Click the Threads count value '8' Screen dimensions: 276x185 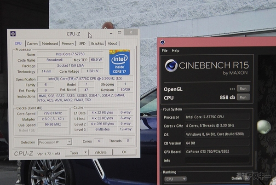tap(128, 140)
